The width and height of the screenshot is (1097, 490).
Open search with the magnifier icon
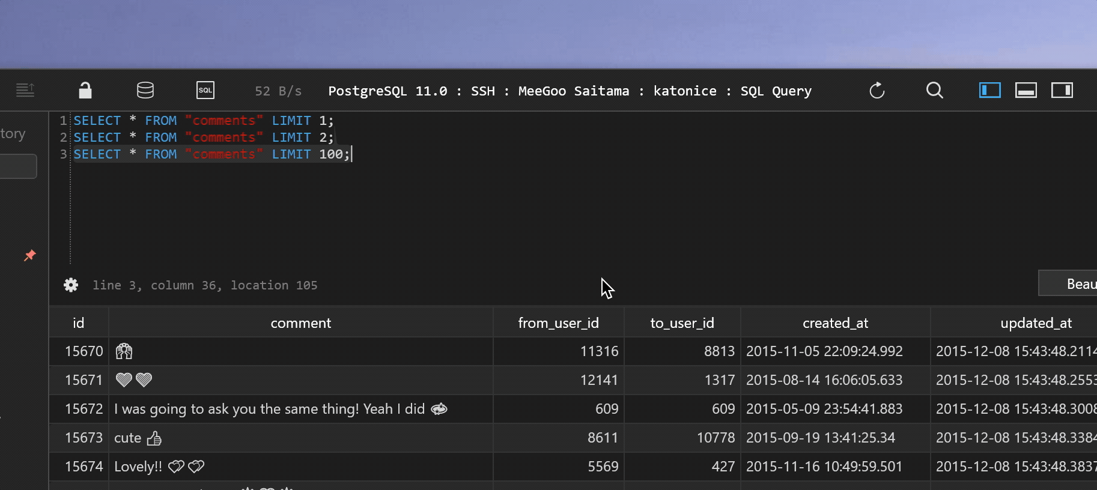[935, 91]
